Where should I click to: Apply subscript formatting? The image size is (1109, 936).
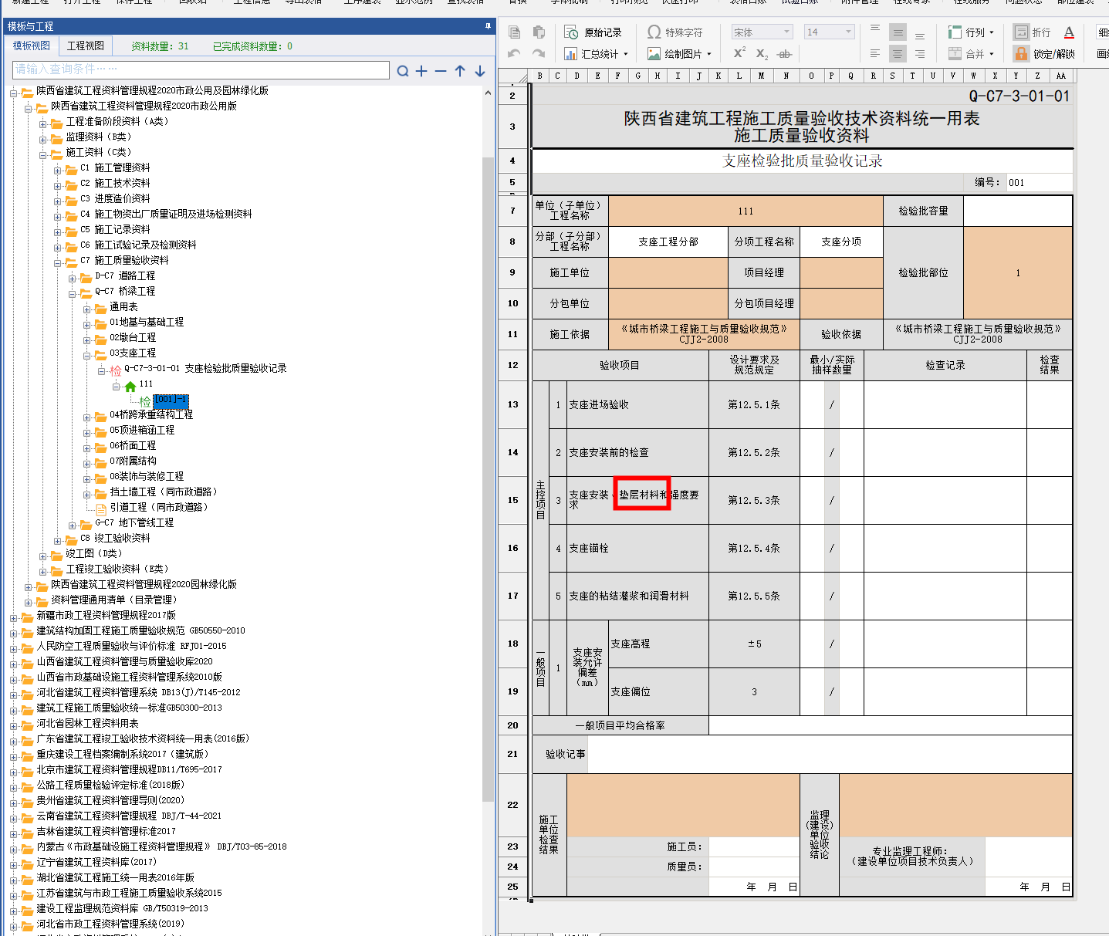pos(762,53)
